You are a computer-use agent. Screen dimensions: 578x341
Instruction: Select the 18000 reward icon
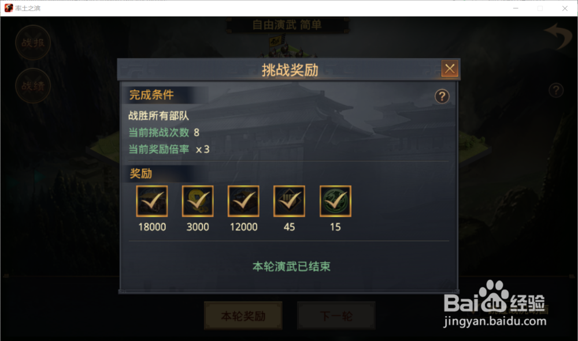pos(152,201)
